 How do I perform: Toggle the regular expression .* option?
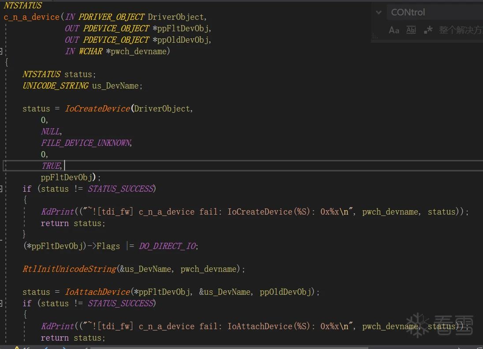click(428, 30)
